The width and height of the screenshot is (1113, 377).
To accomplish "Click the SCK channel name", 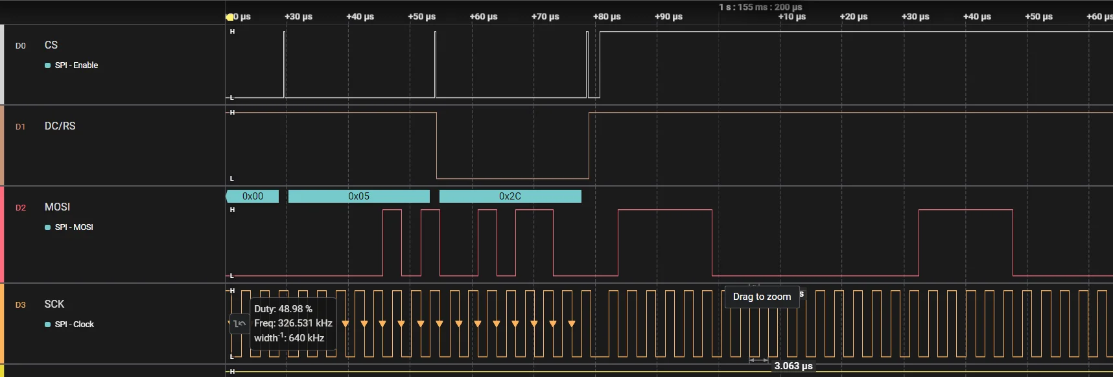I will click(54, 304).
